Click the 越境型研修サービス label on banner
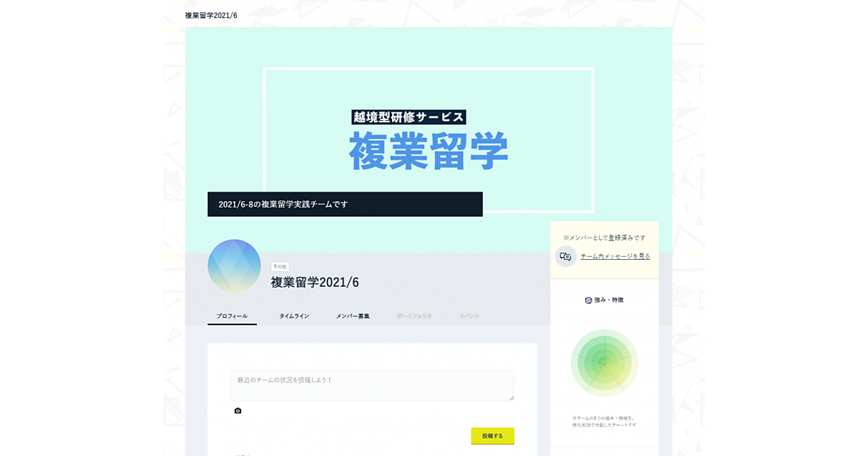 coord(409,117)
